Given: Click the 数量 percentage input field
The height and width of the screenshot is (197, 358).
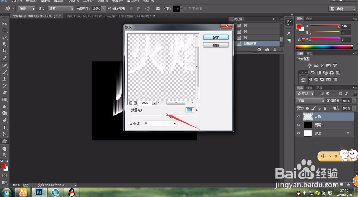Looking at the screenshot, I should pyautogui.click(x=189, y=110).
